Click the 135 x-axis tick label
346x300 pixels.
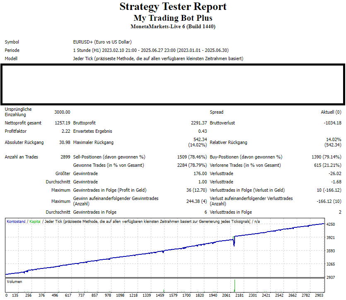point(15,295)
